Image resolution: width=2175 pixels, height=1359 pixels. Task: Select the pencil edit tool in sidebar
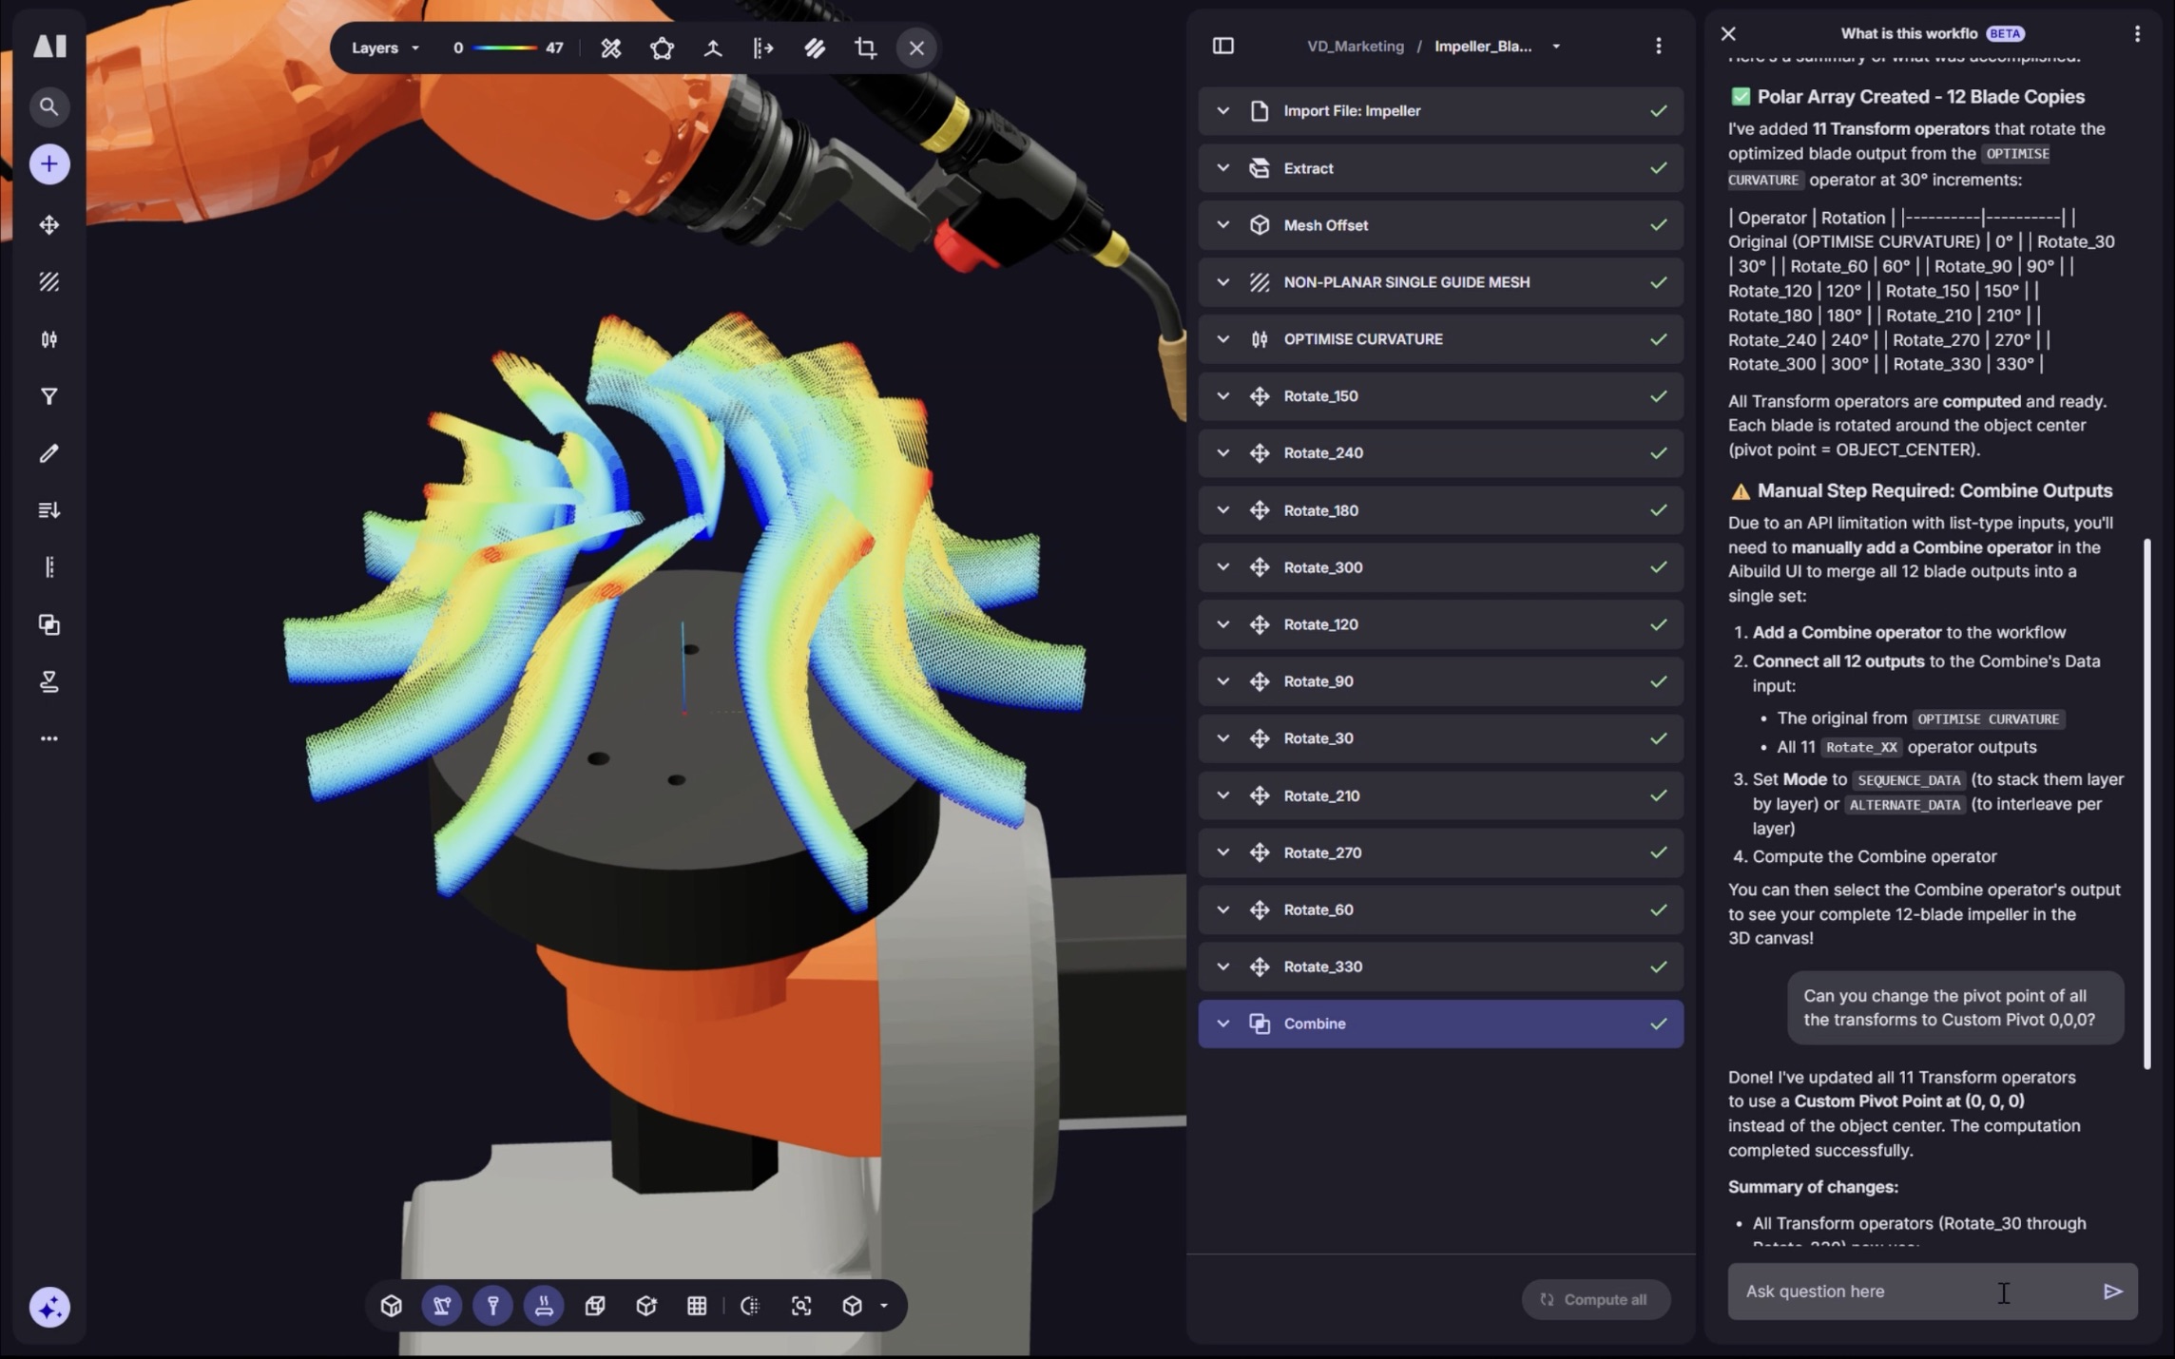48,453
